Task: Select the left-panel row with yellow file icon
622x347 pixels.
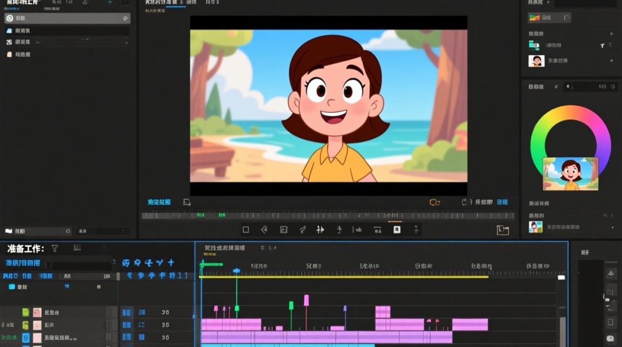Action: click(x=67, y=54)
